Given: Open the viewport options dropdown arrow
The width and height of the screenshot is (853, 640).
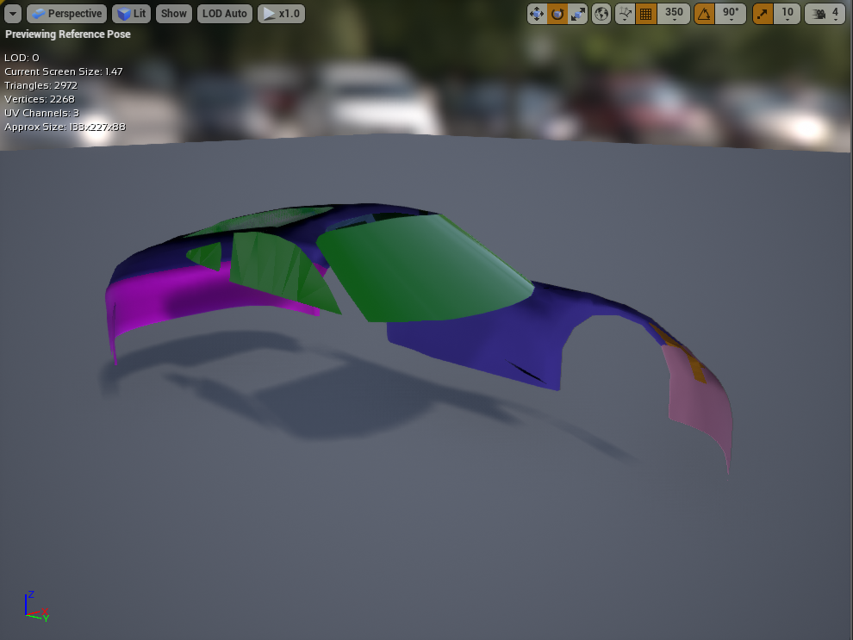Looking at the screenshot, I should (x=13, y=14).
